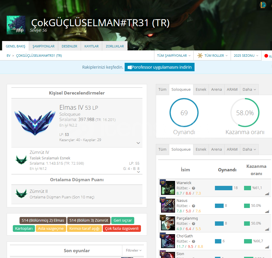Click the ÇOKGÜÇLÜSELMAN#TR31 breadcrumb link
The height and width of the screenshot is (258, 272).
[x=39, y=56]
